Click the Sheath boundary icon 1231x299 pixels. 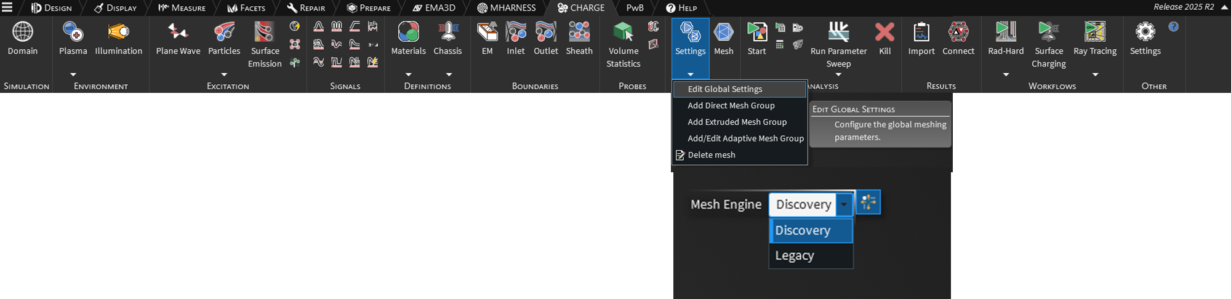(x=579, y=32)
